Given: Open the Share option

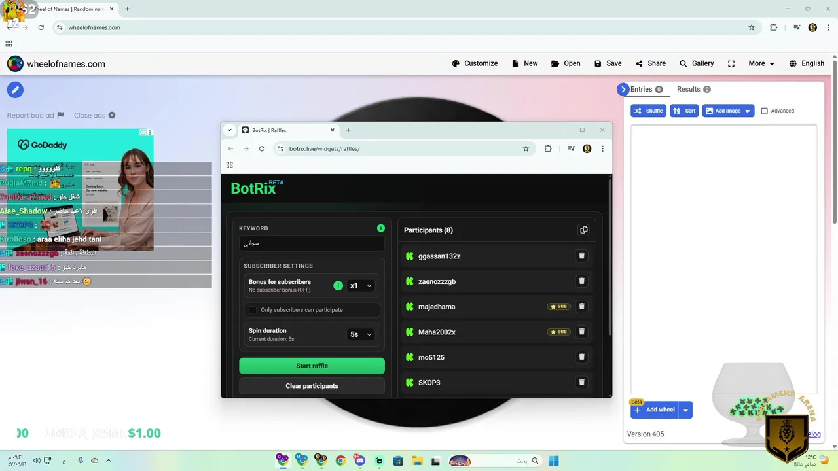Looking at the screenshot, I should tap(651, 63).
